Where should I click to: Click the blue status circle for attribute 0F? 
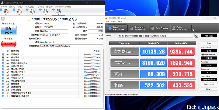coord(3,96)
